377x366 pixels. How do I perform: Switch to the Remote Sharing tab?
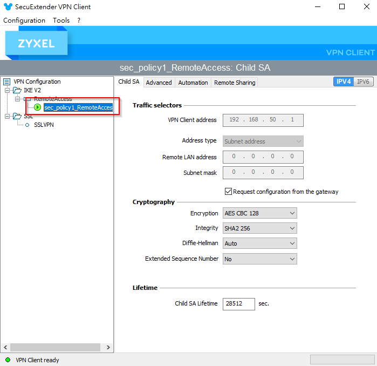(235, 83)
